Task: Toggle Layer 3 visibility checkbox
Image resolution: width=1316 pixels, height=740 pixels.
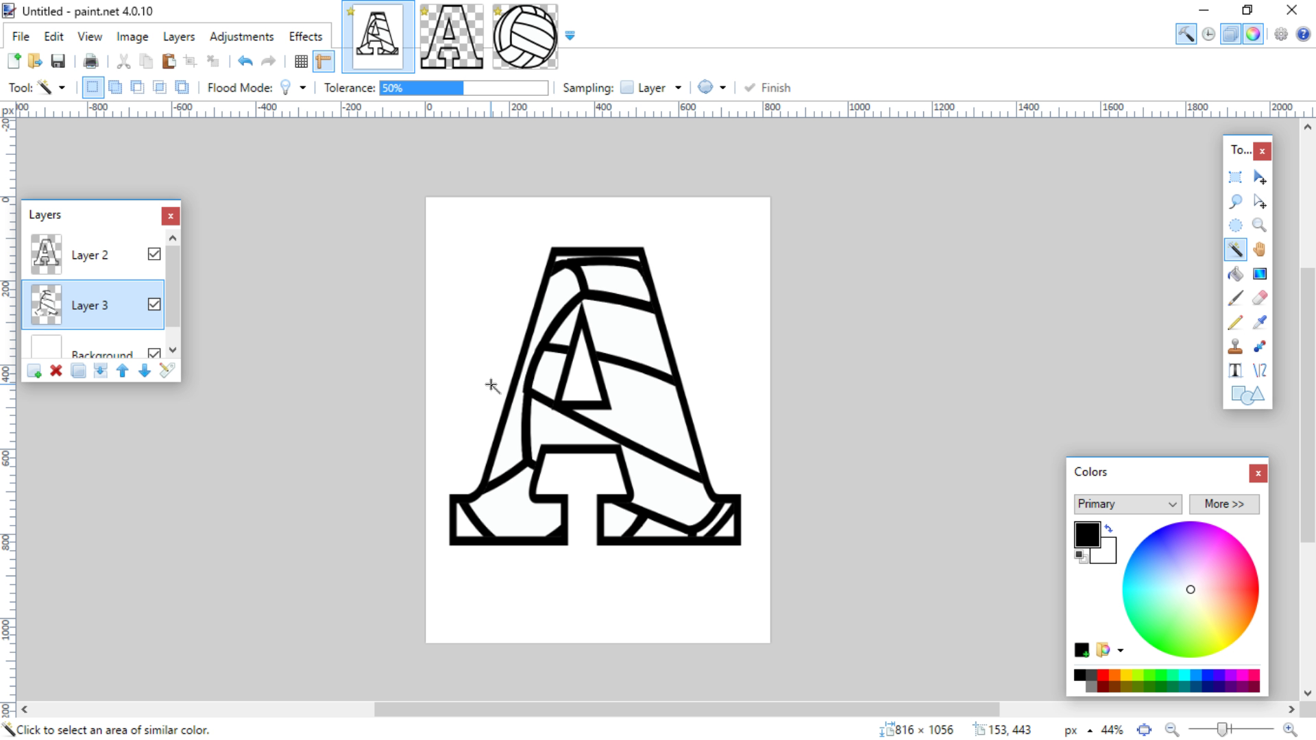Action: (x=154, y=304)
